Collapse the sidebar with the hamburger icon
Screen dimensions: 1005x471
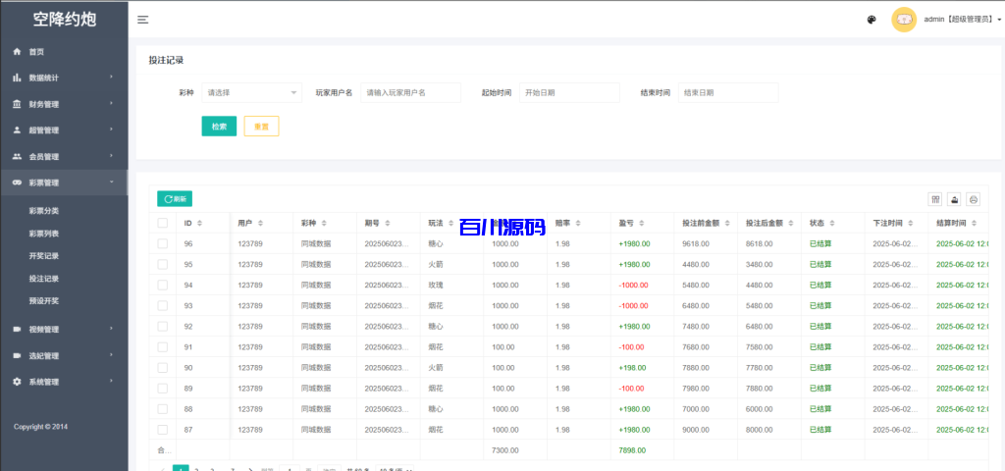coord(143,20)
